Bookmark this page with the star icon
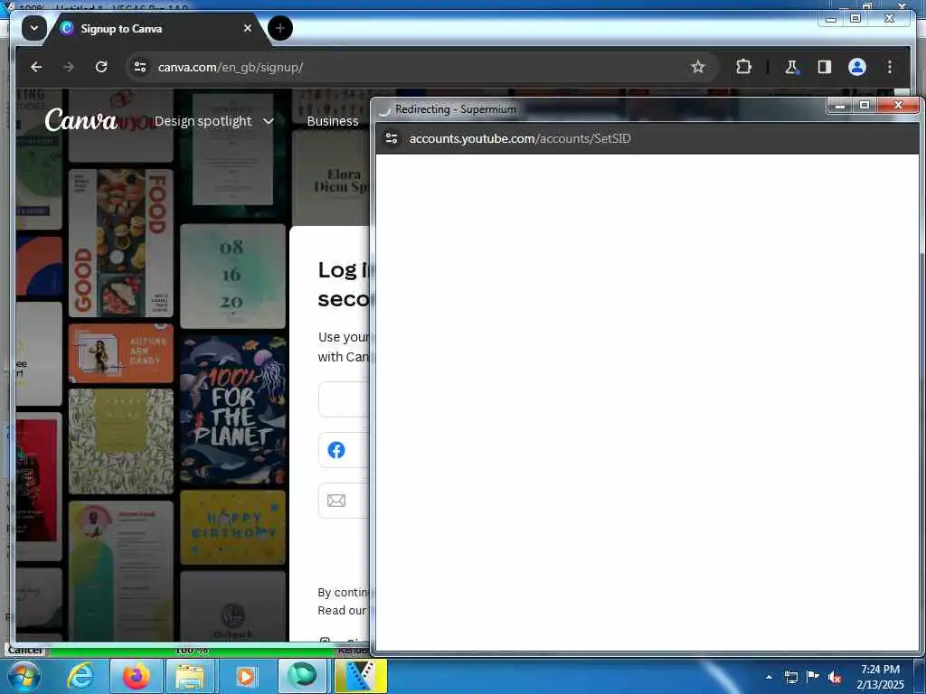 click(x=697, y=67)
